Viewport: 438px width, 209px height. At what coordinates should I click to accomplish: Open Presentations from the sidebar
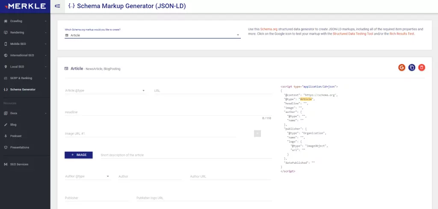pos(20,147)
